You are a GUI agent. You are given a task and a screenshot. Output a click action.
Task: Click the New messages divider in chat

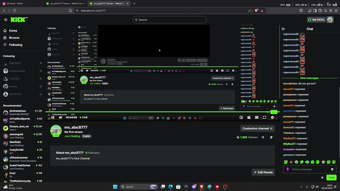[309, 78]
